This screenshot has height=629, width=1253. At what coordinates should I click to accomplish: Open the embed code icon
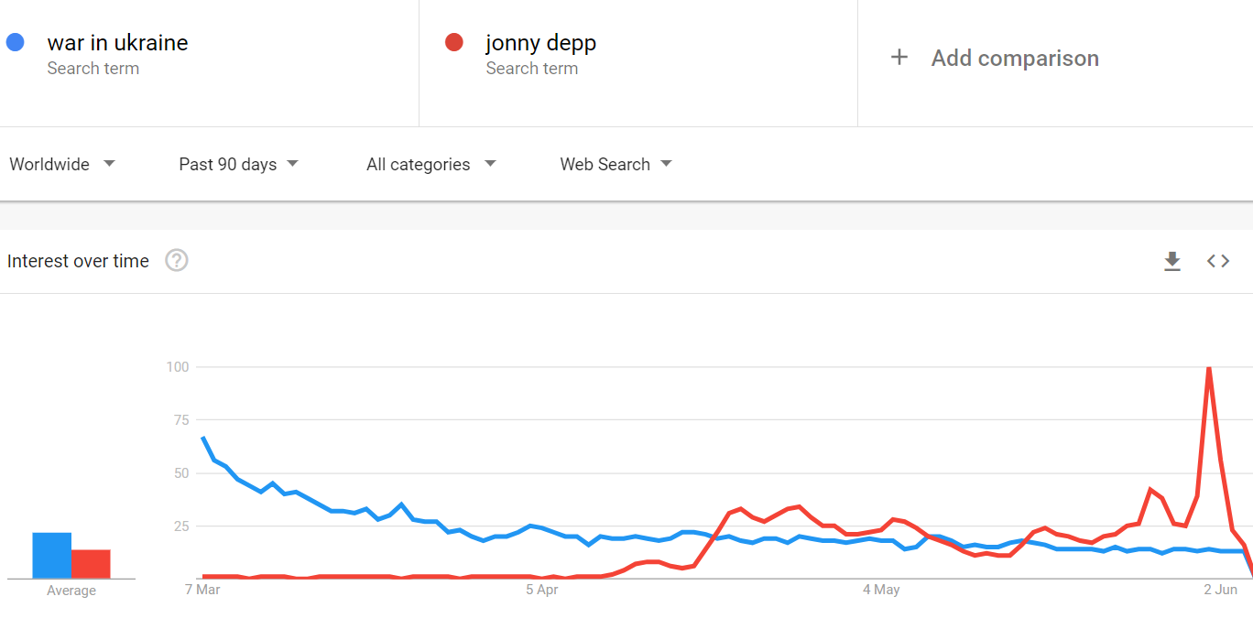(x=1217, y=262)
